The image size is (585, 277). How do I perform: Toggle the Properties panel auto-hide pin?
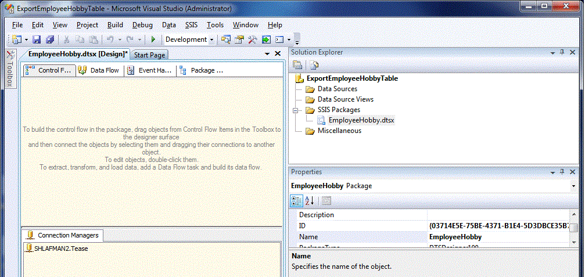click(x=562, y=172)
